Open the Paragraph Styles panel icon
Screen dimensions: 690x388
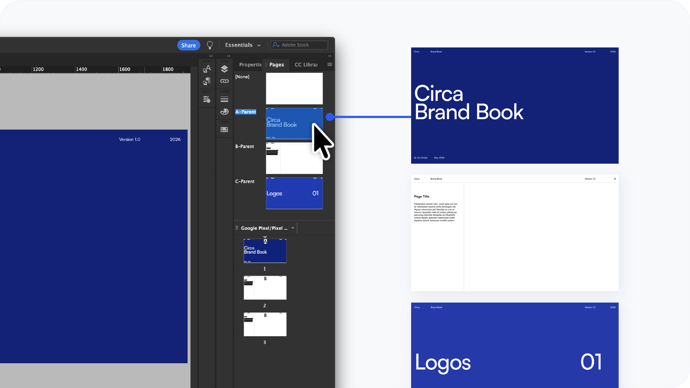pyautogui.click(x=207, y=81)
